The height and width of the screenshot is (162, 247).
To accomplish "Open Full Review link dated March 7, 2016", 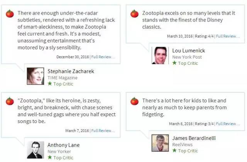I will (103, 131).
